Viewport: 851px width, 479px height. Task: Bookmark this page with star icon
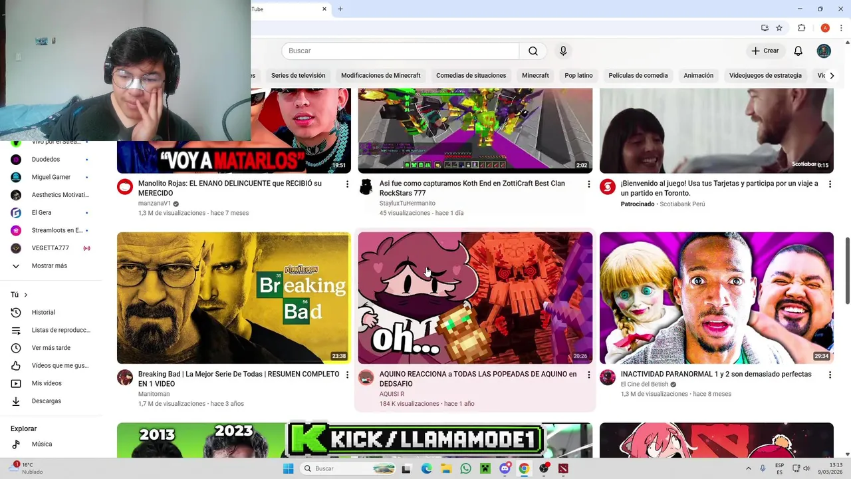(x=779, y=28)
